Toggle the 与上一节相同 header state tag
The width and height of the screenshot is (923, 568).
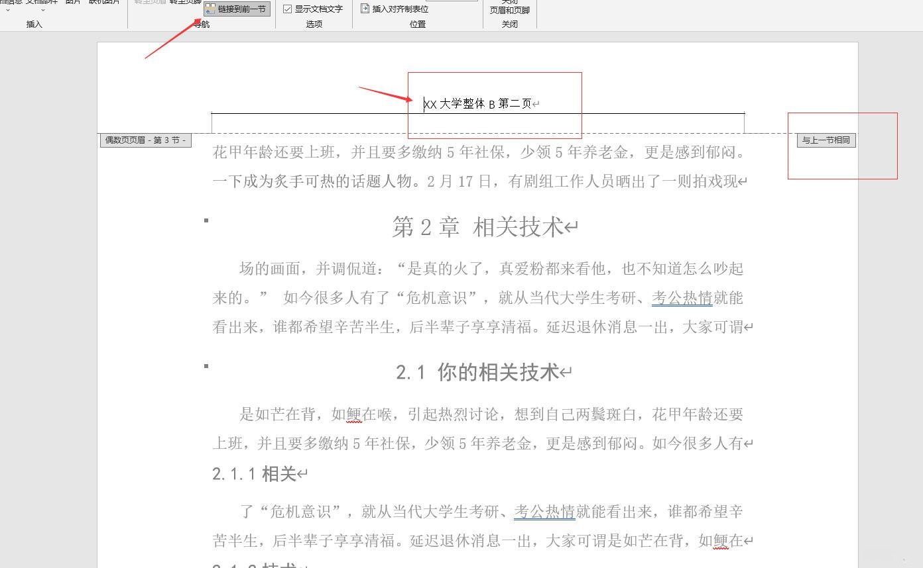pos(826,140)
